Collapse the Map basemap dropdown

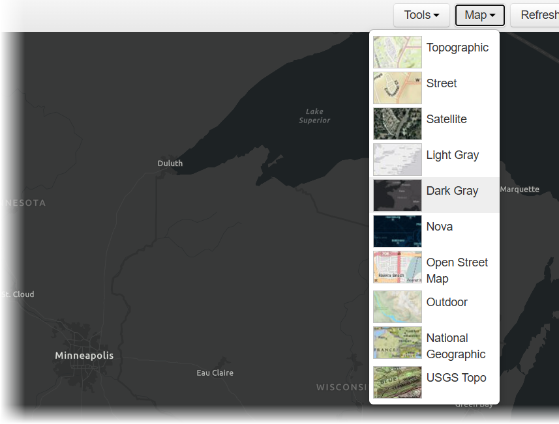(x=479, y=15)
